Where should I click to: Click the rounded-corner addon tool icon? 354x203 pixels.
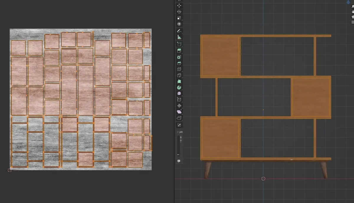point(179,125)
